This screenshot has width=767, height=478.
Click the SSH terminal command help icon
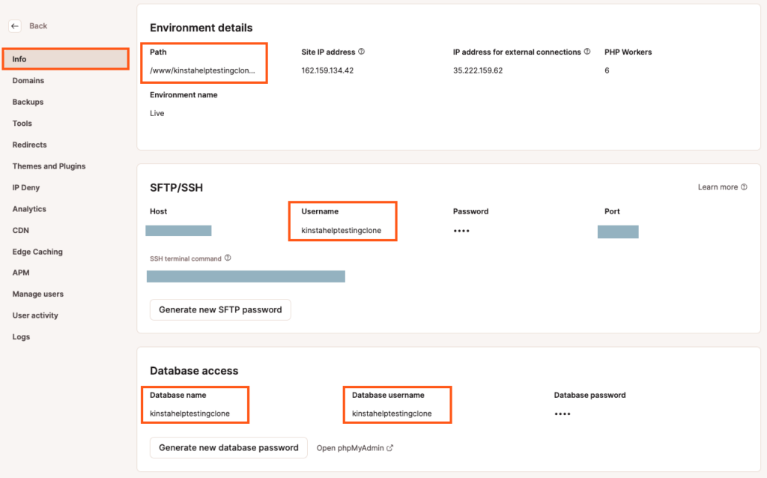[230, 257]
